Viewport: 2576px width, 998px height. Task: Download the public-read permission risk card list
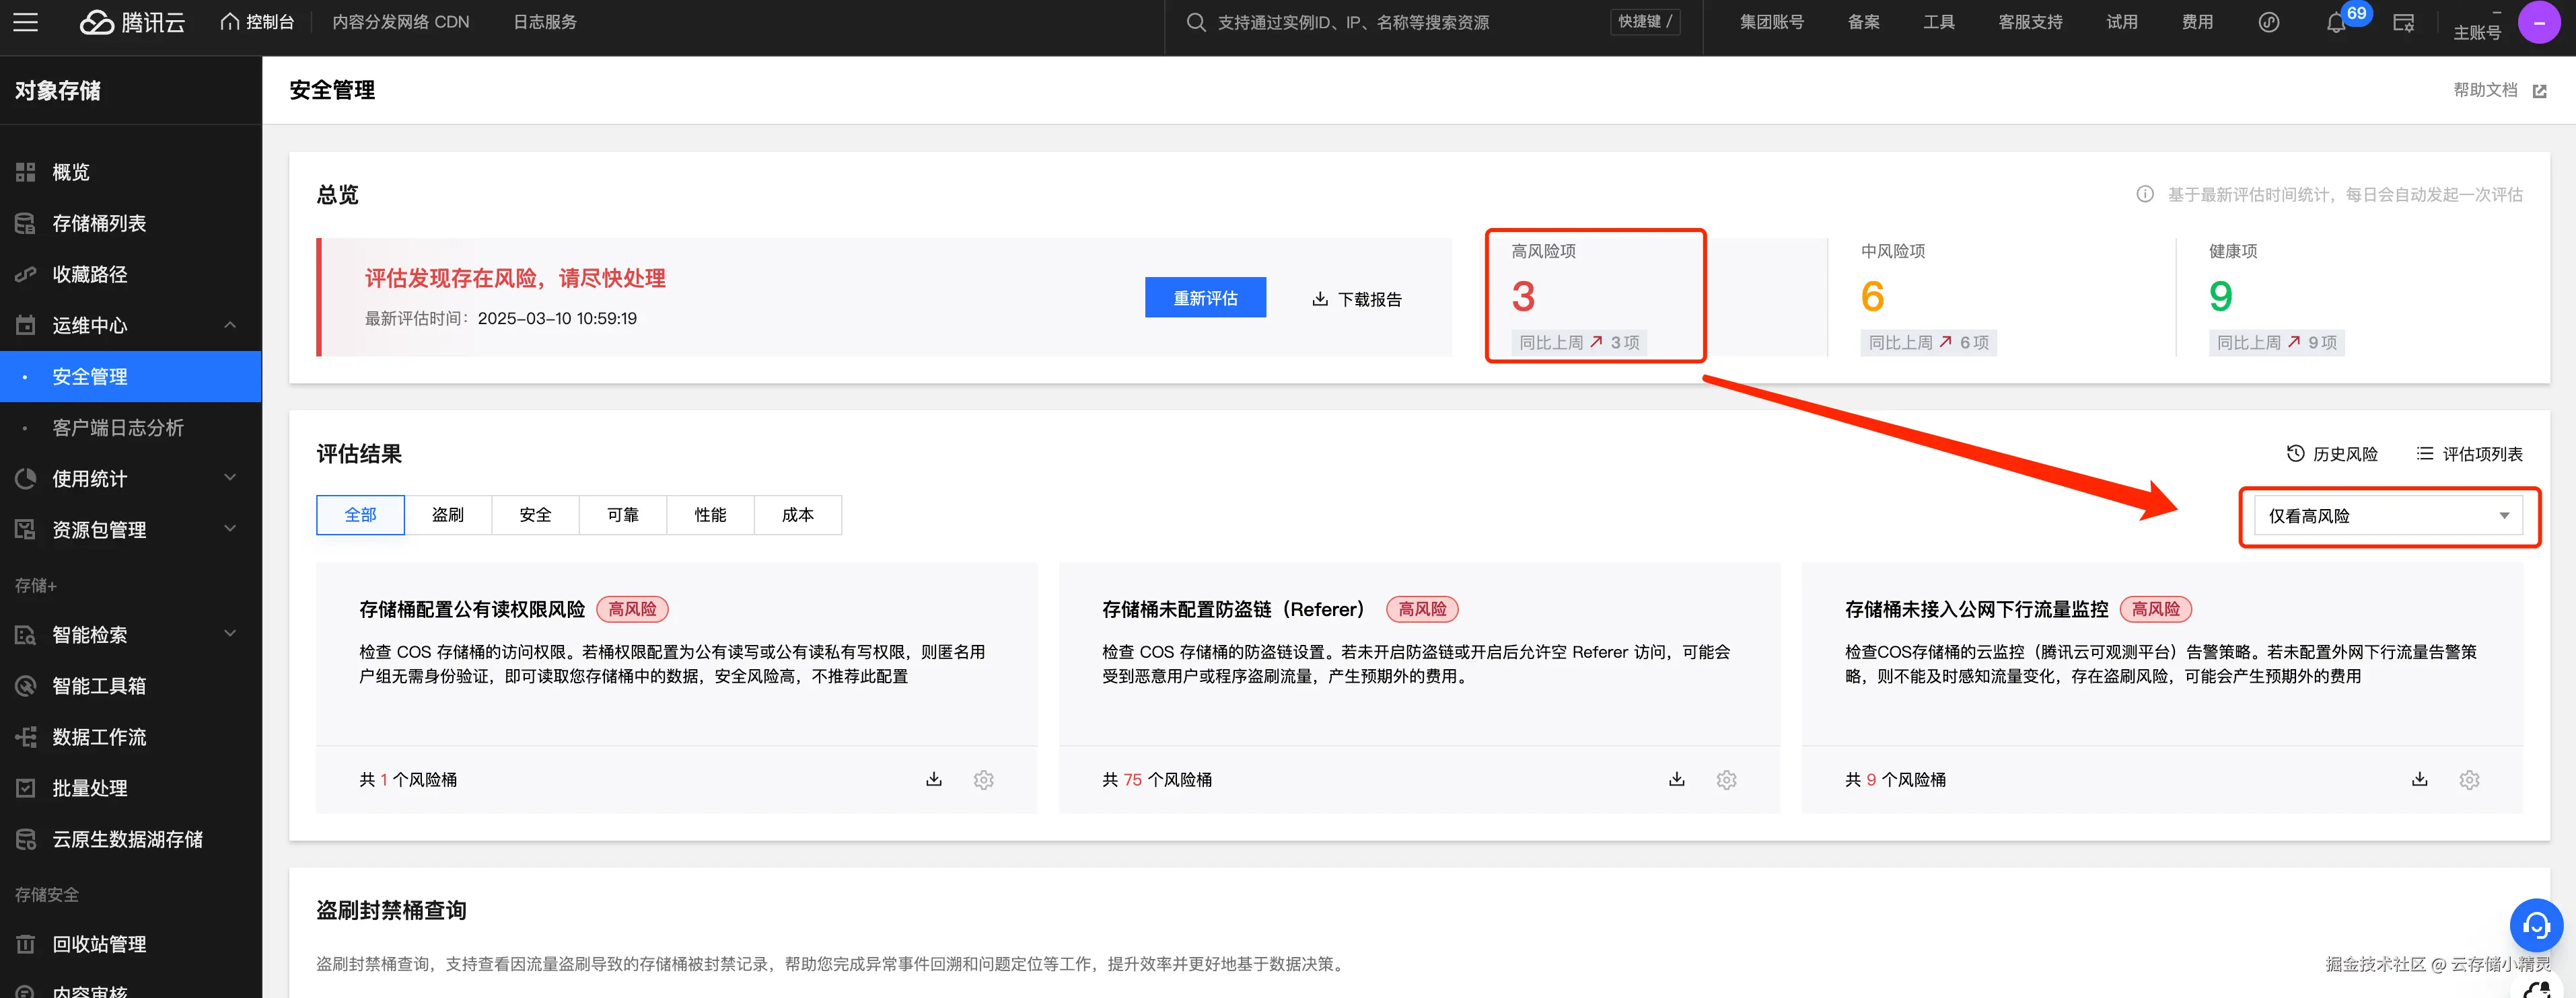[933, 779]
